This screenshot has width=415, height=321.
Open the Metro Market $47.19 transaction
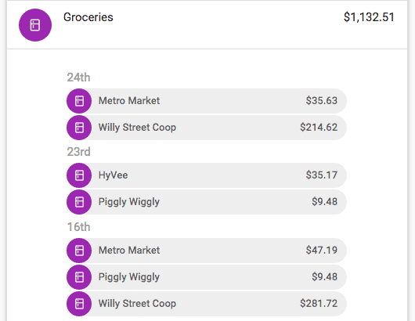207,251
